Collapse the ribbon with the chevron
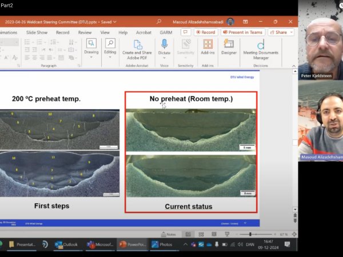Screen dimensions: 343x257 click(x=294, y=66)
